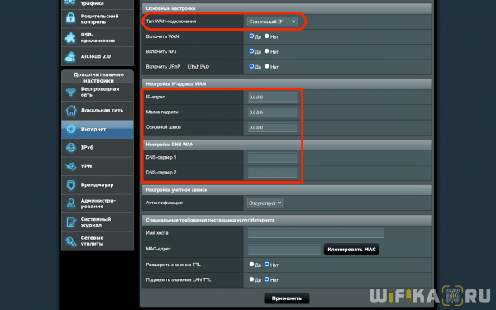Select Да for Подменить значение LAN TTL

251,279
